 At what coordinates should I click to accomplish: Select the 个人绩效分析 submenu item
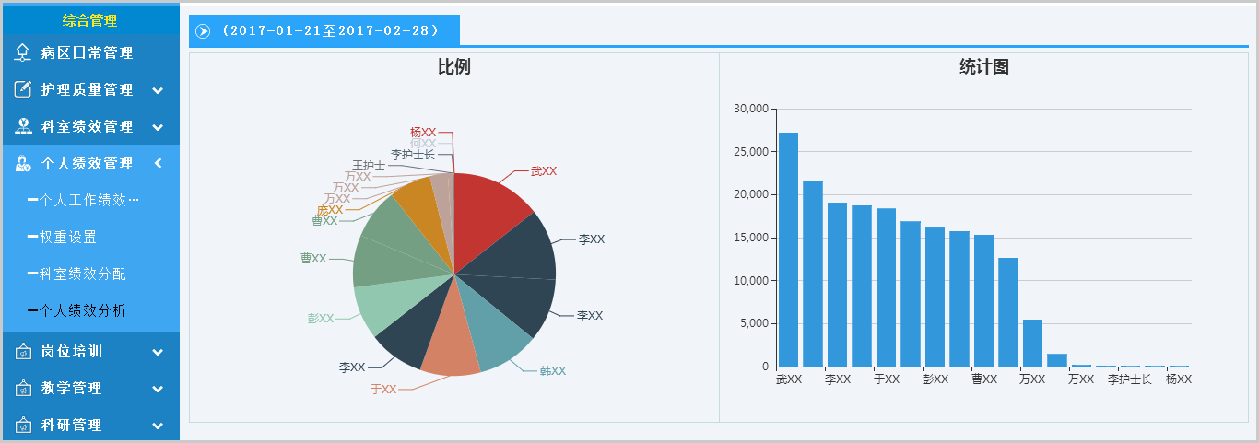[x=82, y=310]
